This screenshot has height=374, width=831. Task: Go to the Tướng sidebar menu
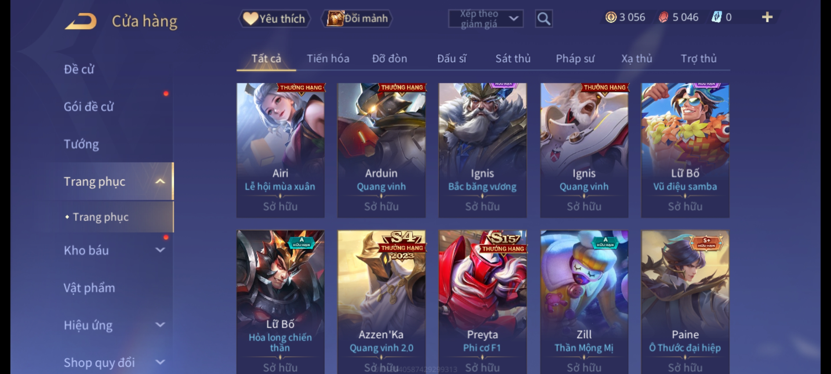click(81, 144)
